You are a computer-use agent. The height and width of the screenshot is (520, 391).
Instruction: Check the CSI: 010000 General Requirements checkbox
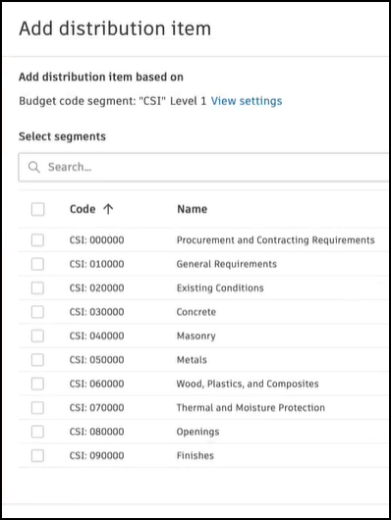tap(37, 264)
